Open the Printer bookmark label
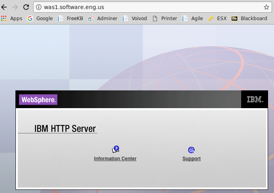This screenshot has height=193, width=274. pyautogui.click(x=169, y=18)
